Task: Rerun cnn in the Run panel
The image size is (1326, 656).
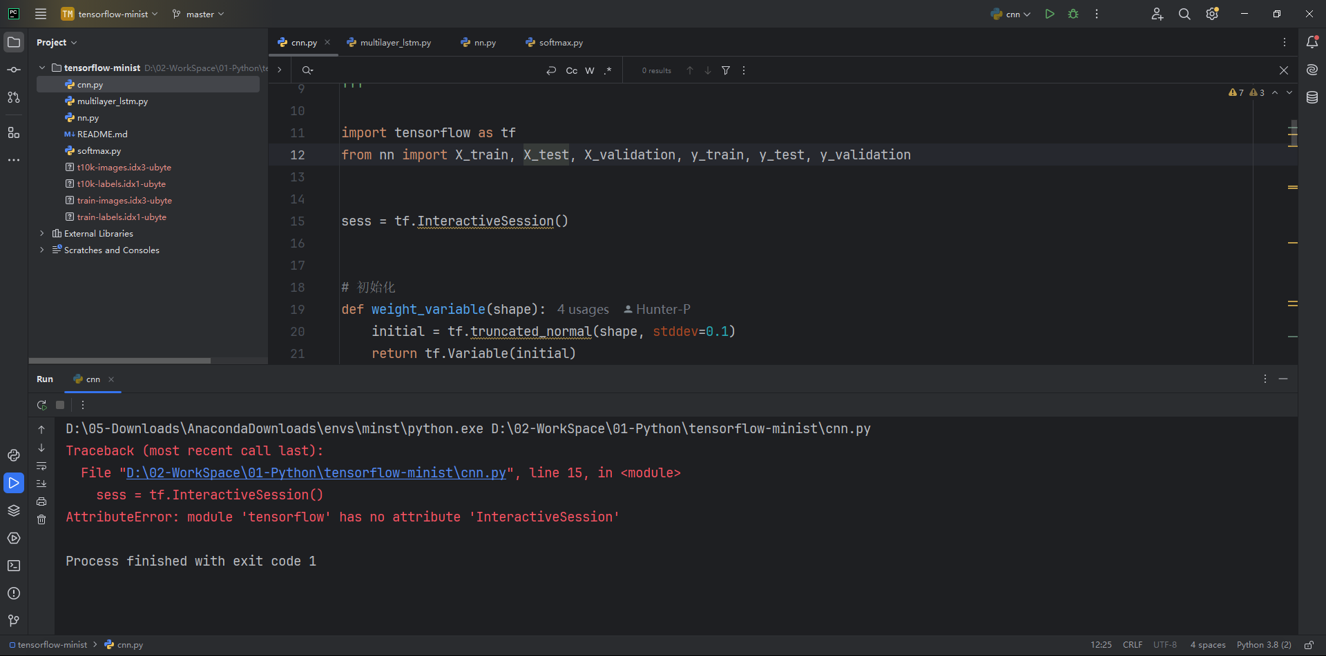Action: [x=42, y=405]
